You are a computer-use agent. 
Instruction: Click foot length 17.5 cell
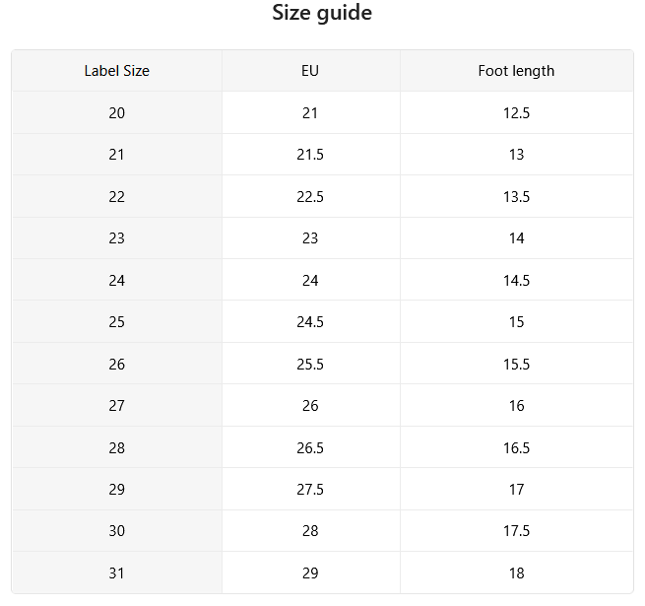pyautogui.click(x=517, y=531)
